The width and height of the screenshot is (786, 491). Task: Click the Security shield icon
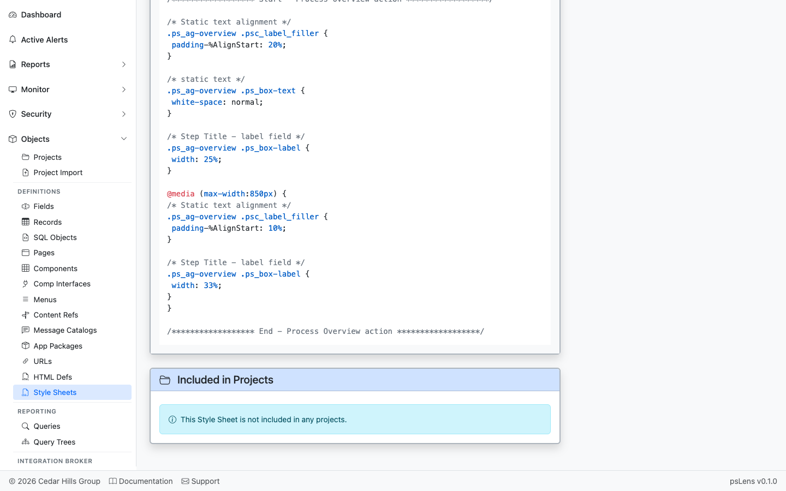coord(13,114)
